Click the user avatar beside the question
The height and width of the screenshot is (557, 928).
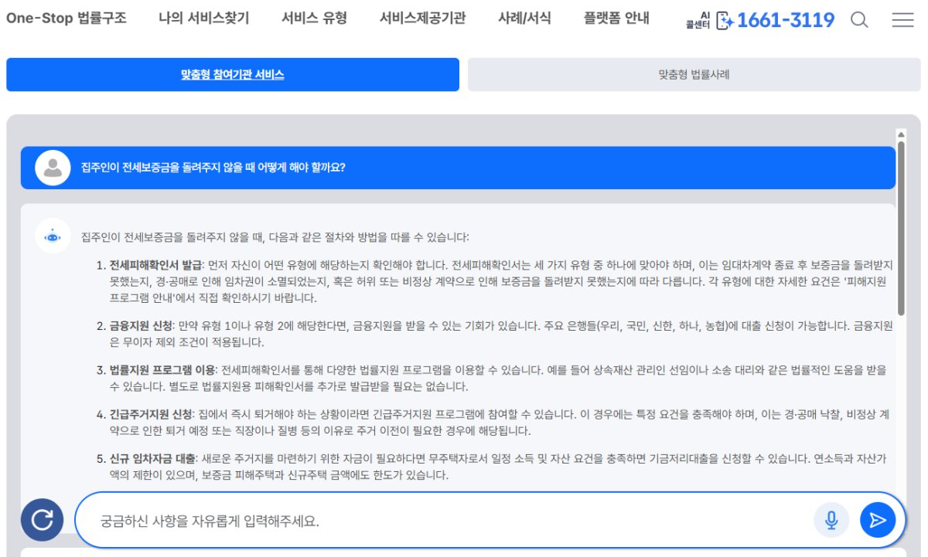click(53, 168)
